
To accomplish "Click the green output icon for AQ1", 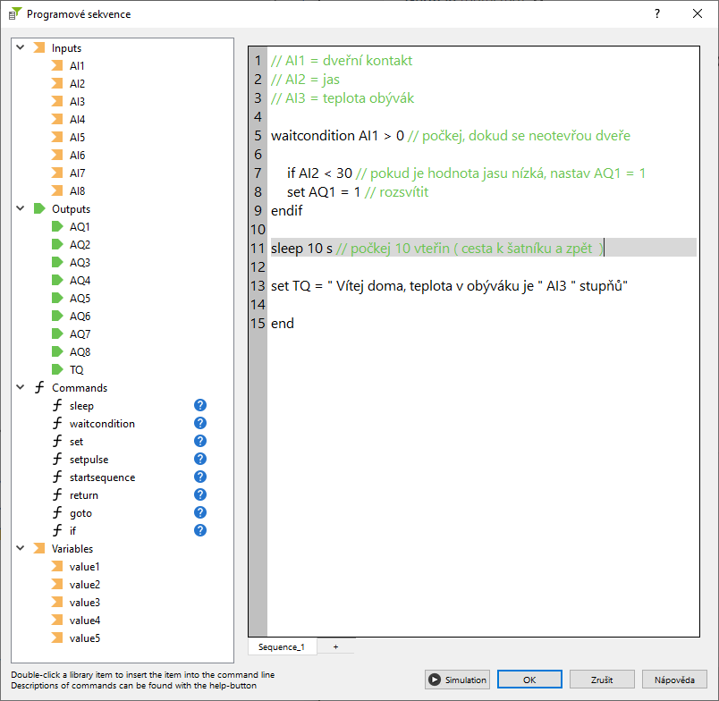I will point(57,227).
